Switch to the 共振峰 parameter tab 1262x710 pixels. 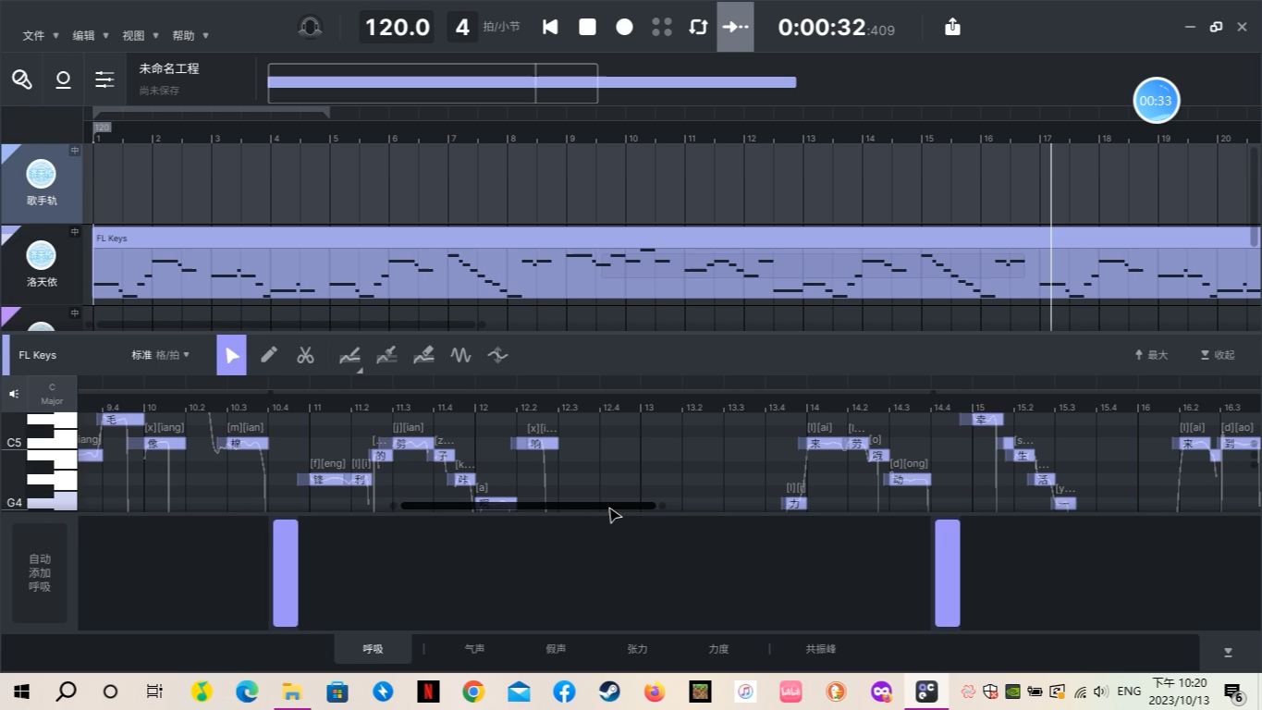pos(820,649)
